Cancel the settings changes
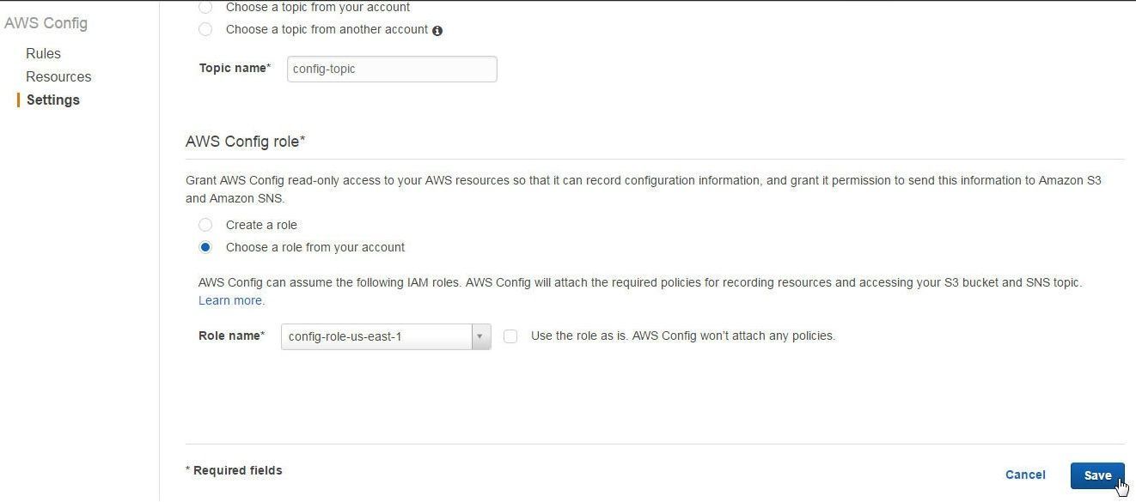Image resolution: width=1136 pixels, height=502 pixels. 1025,475
